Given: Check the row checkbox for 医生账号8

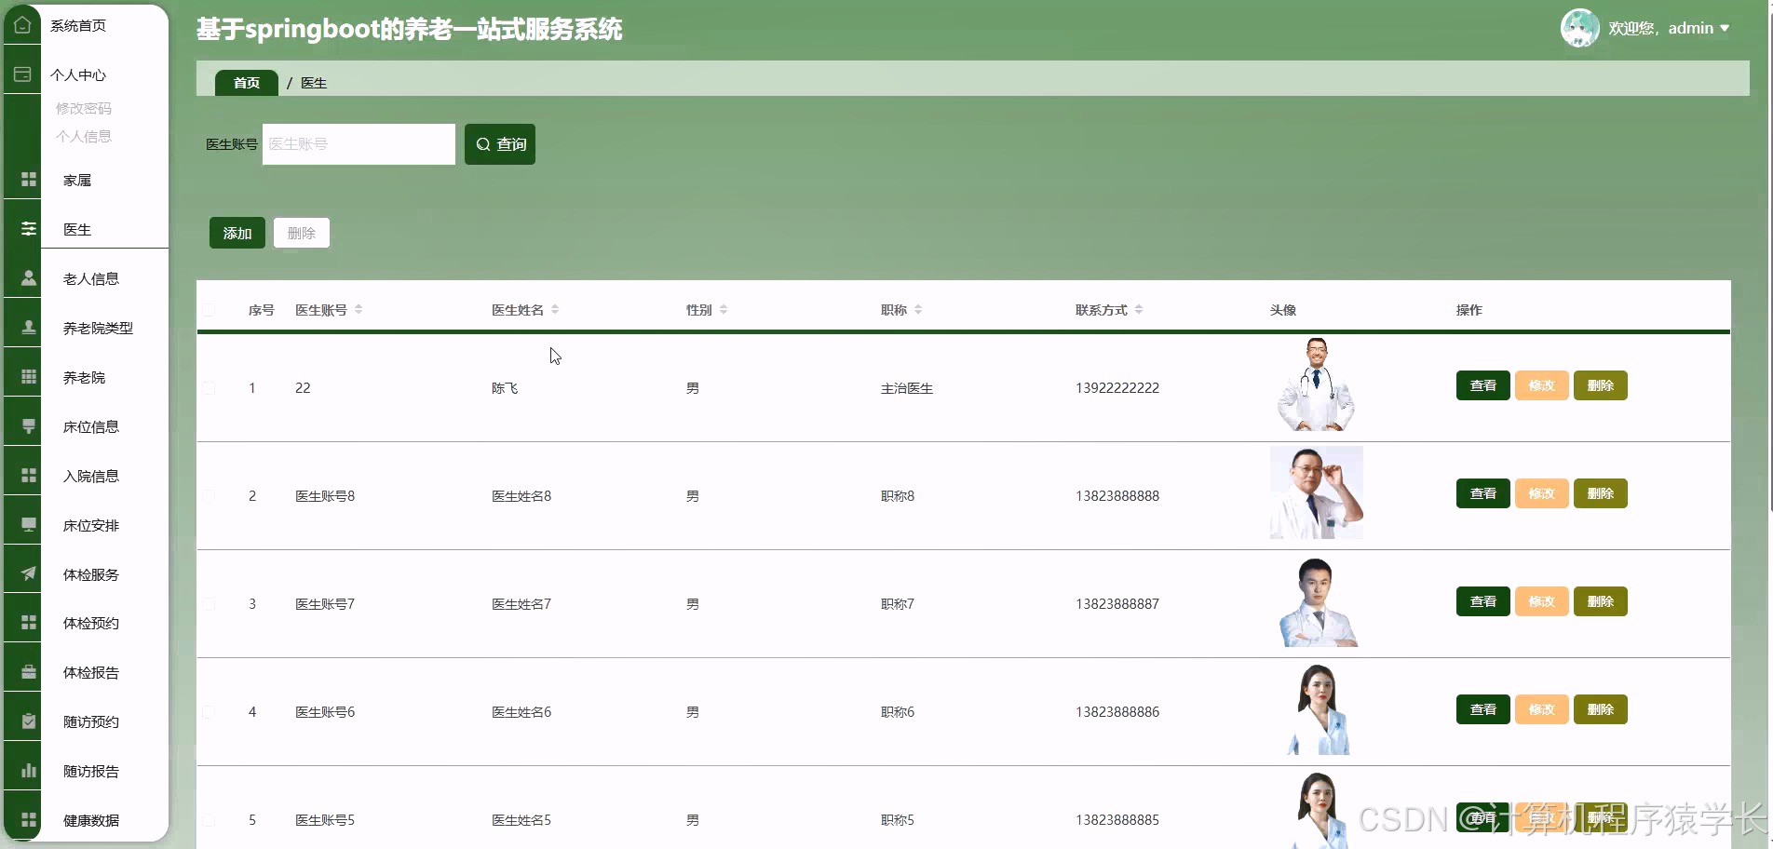Looking at the screenshot, I should pyautogui.click(x=209, y=496).
